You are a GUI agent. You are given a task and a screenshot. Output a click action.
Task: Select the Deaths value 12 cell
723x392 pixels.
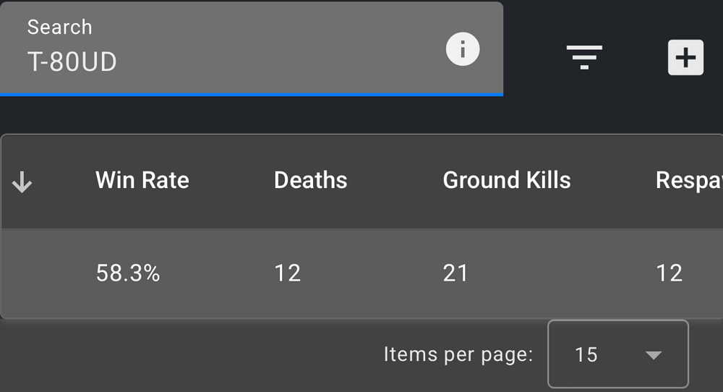coord(287,273)
